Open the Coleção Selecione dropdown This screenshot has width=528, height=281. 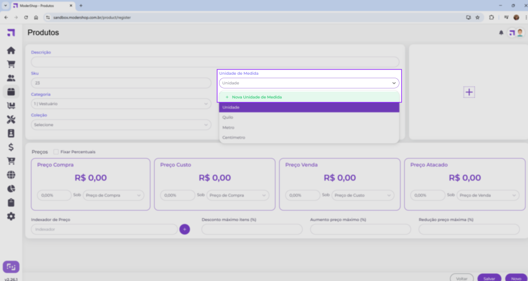tap(121, 125)
